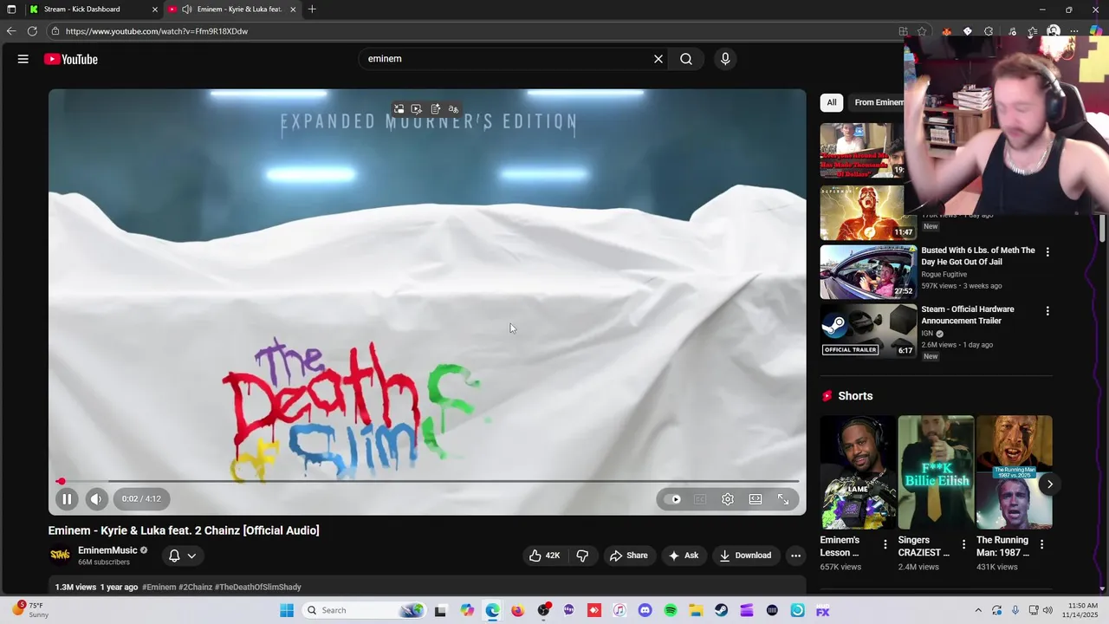
Task: Open options for The Running Man short
Action: click(x=1041, y=544)
